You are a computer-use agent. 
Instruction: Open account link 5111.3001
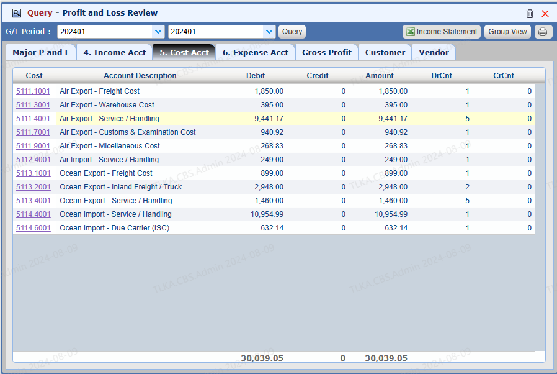click(x=33, y=105)
